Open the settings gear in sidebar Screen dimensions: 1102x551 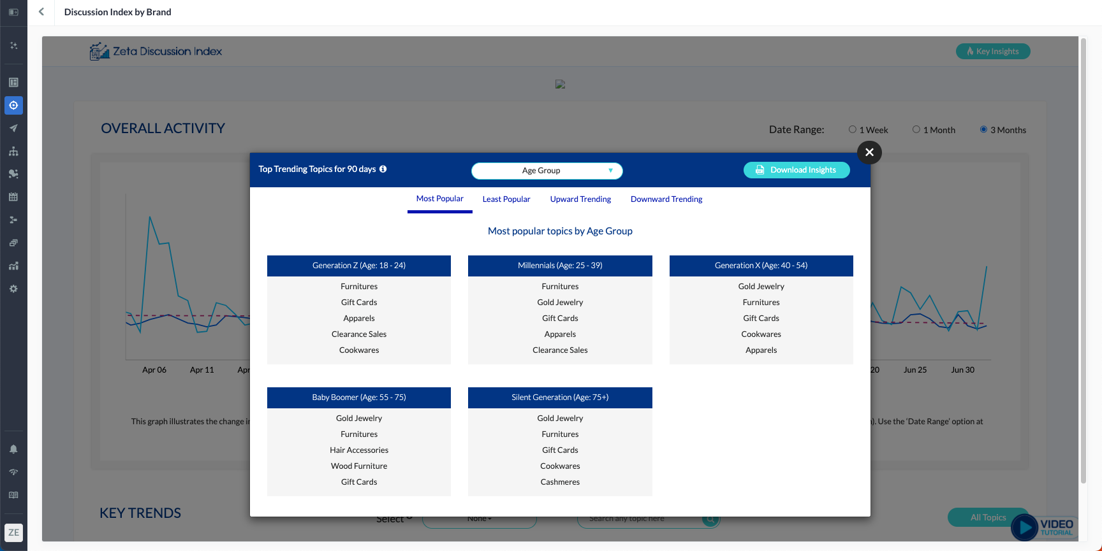[13, 289]
